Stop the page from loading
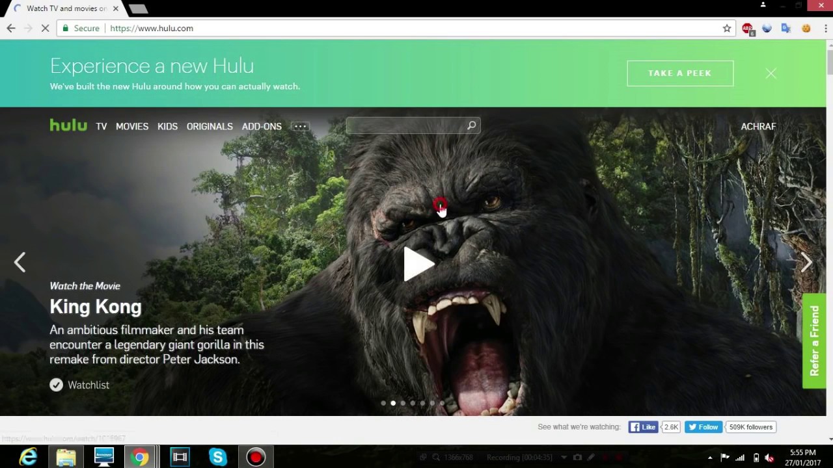Image resolution: width=833 pixels, height=468 pixels. coord(45,28)
